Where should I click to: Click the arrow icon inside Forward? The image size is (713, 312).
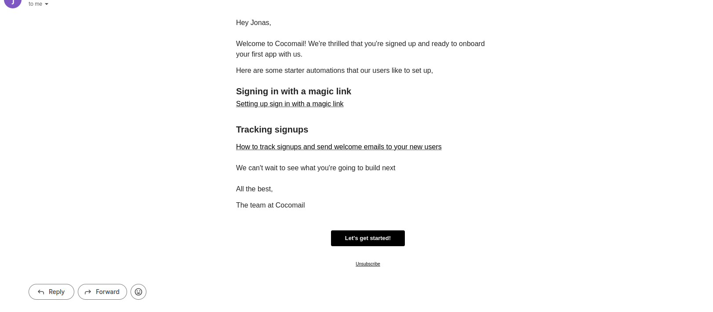88,292
